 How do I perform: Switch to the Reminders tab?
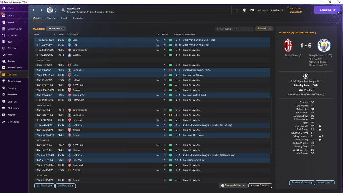coord(79,18)
